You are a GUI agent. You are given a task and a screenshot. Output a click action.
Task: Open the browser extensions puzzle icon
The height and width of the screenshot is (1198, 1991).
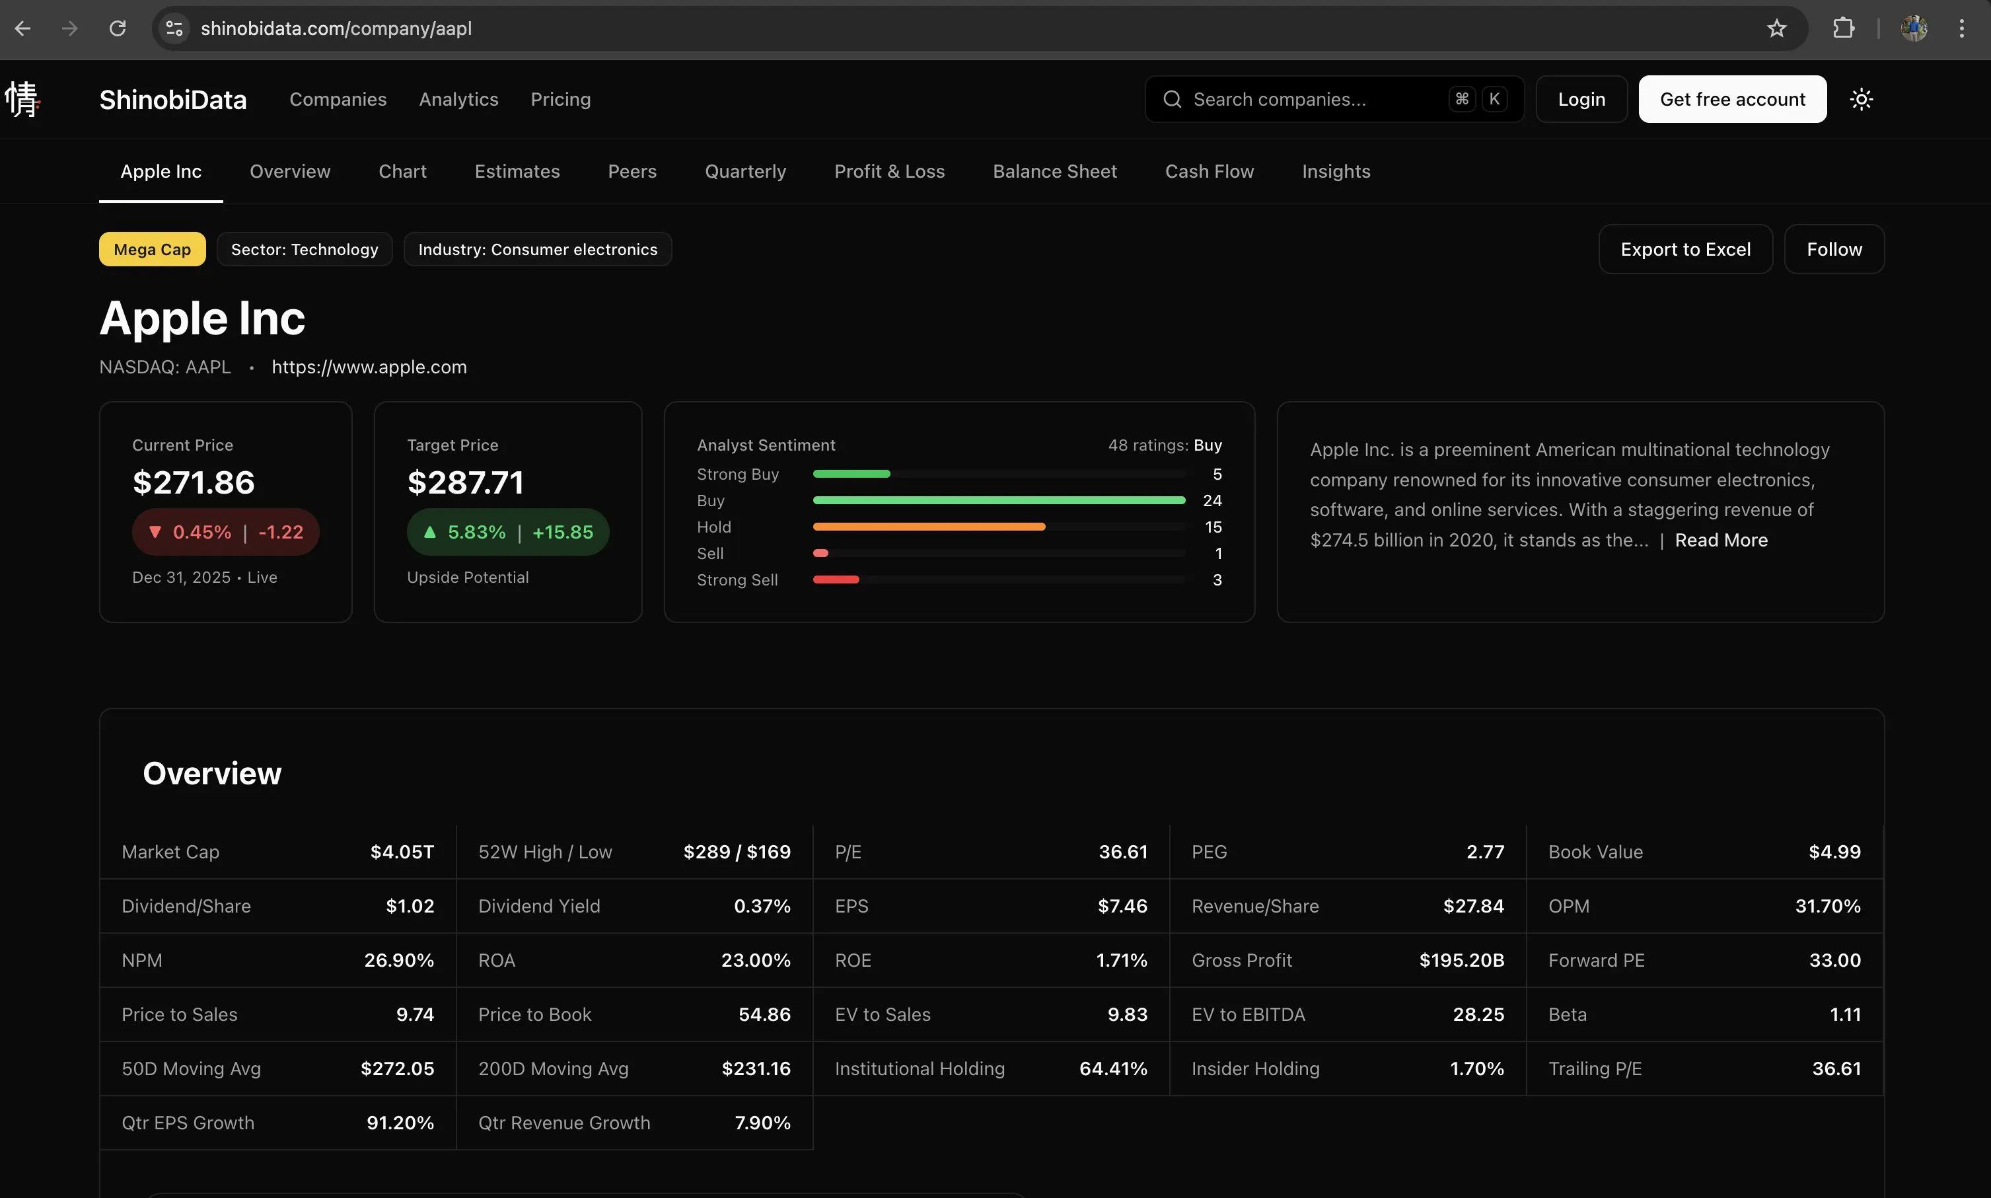point(1843,29)
